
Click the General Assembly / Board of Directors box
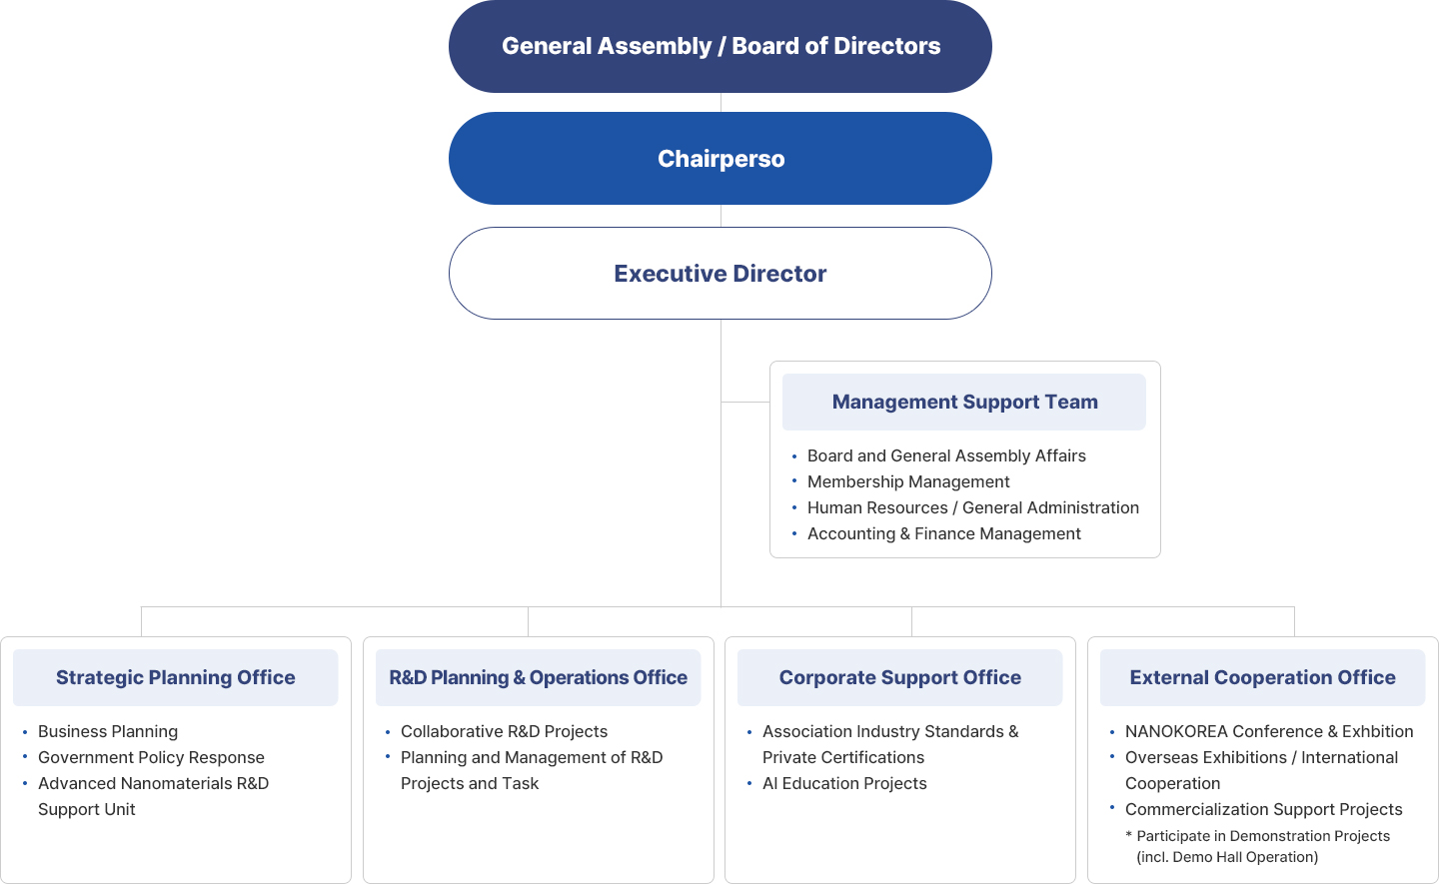tap(719, 47)
